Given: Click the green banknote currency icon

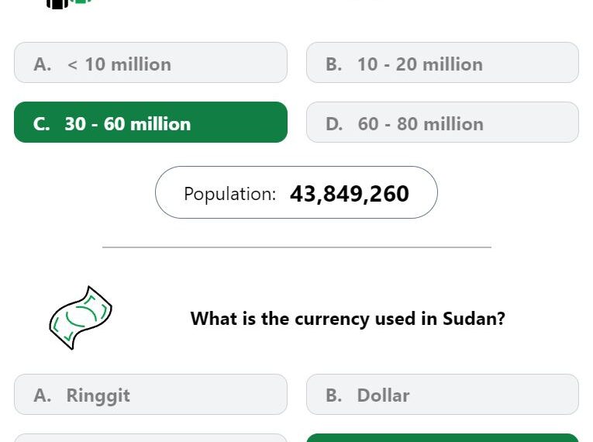Looking at the screenshot, I should tap(81, 318).
